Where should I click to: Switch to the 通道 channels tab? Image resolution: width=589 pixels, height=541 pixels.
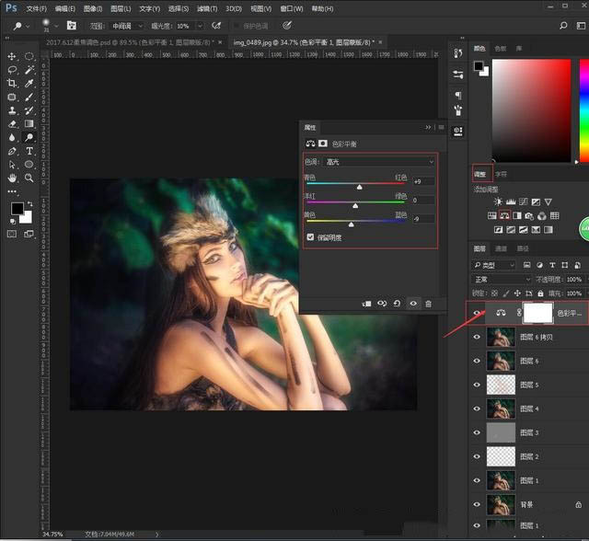point(501,248)
